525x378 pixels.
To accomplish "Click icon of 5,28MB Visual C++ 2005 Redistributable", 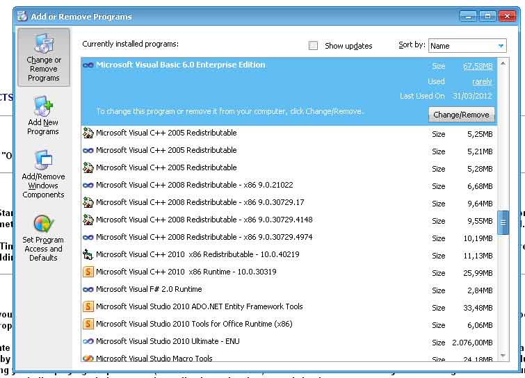I will tap(88, 168).
